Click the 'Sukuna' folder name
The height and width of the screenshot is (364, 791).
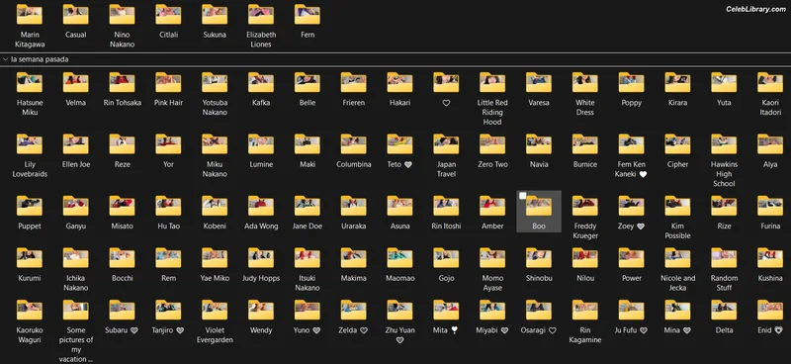(x=215, y=35)
